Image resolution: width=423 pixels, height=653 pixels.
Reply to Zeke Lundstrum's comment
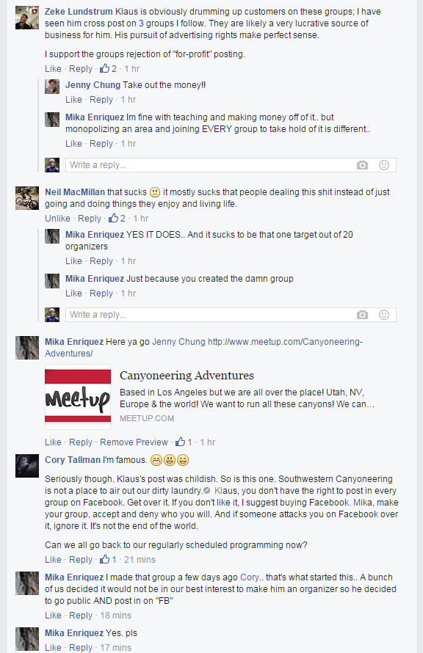[x=81, y=69]
